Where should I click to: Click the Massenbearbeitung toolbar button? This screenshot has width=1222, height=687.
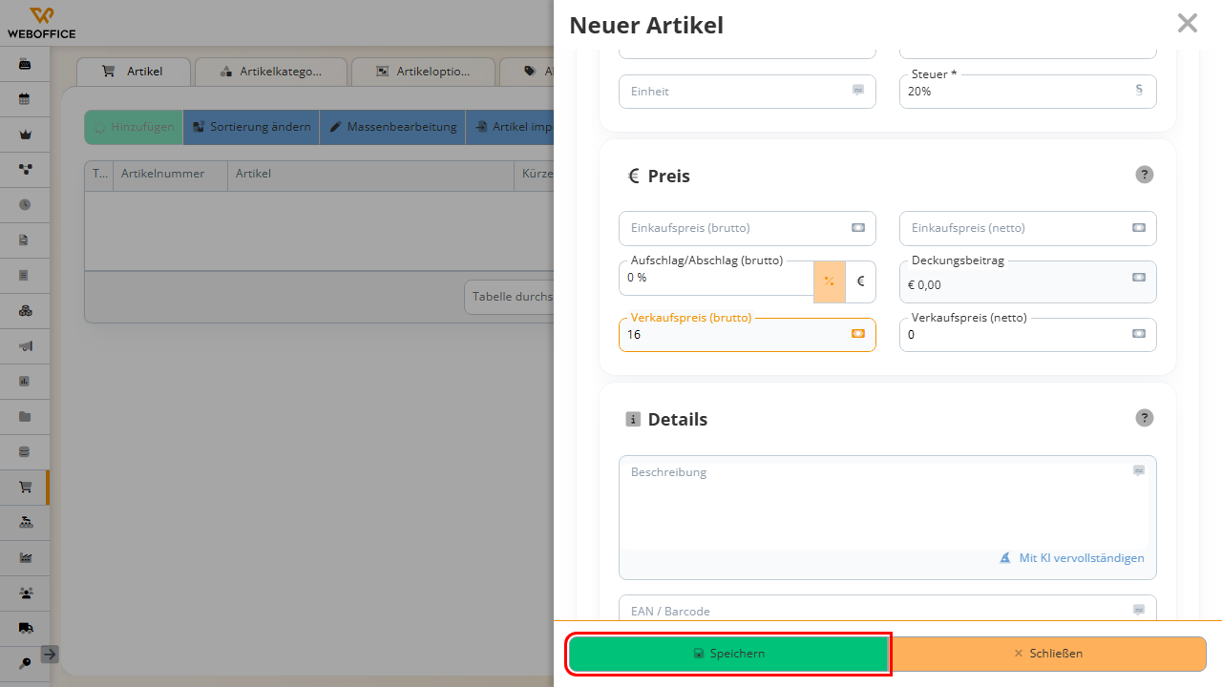click(392, 127)
